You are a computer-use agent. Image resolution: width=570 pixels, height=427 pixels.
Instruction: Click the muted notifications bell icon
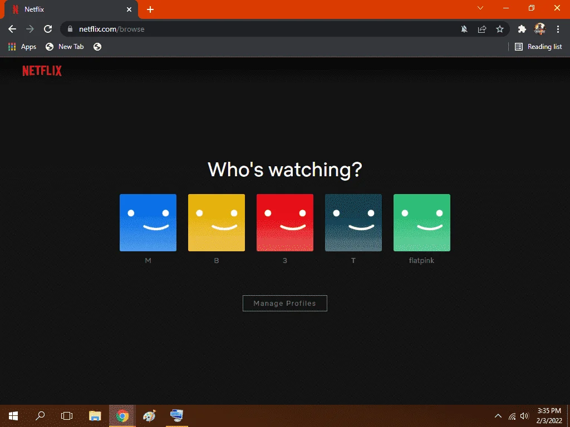464,29
